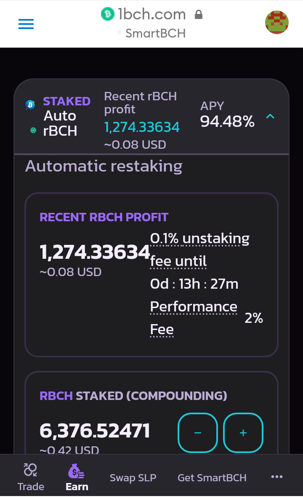This screenshot has width=303, height=499.
Task: Open the pixel avatar account menu
Action: pyautogui.click(x=276, y=22)
